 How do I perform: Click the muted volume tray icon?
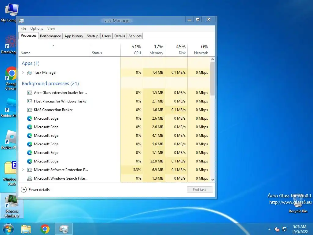pyautogui.click(x=277, y=229)
